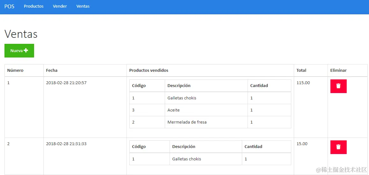The image size is (369, 175).
Task: Click the 15.00 total value
Action: pos(302,144)
